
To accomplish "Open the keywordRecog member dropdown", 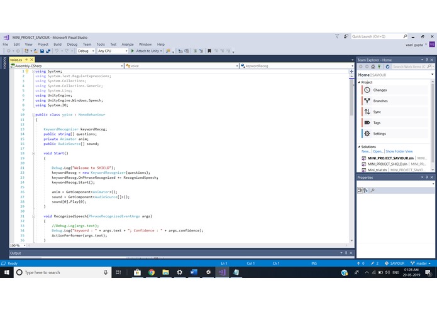I will tap(297, 66).
